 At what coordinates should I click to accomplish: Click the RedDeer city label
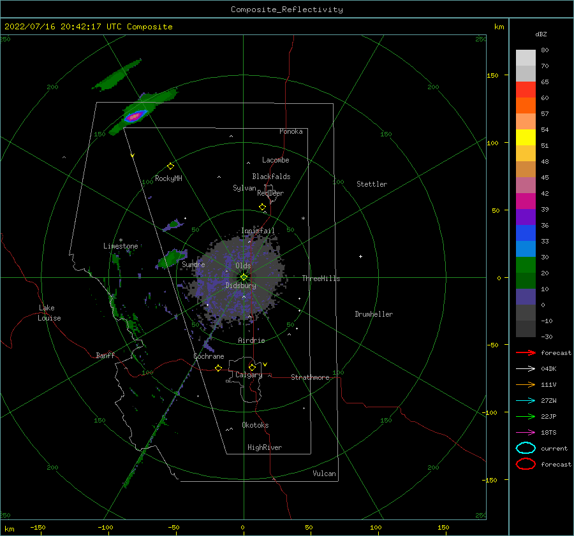[270, 193]
